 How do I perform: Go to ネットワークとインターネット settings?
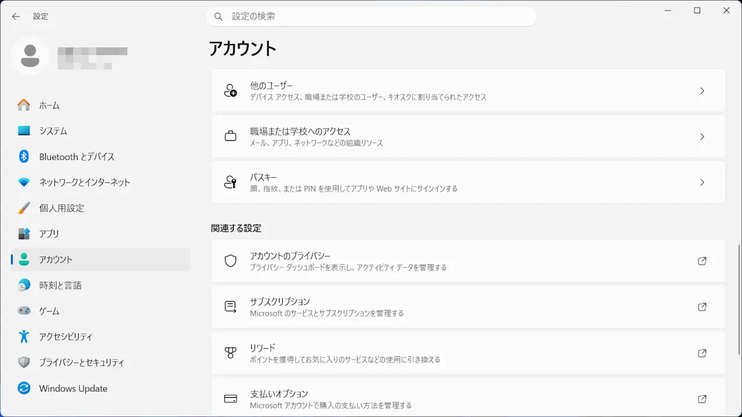coord(85,182)
